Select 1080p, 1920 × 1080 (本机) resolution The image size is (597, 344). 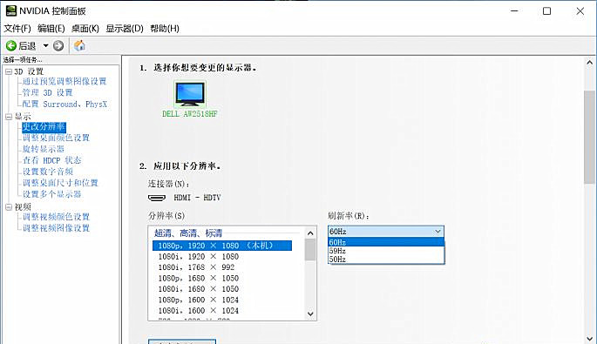pos(222,246)
